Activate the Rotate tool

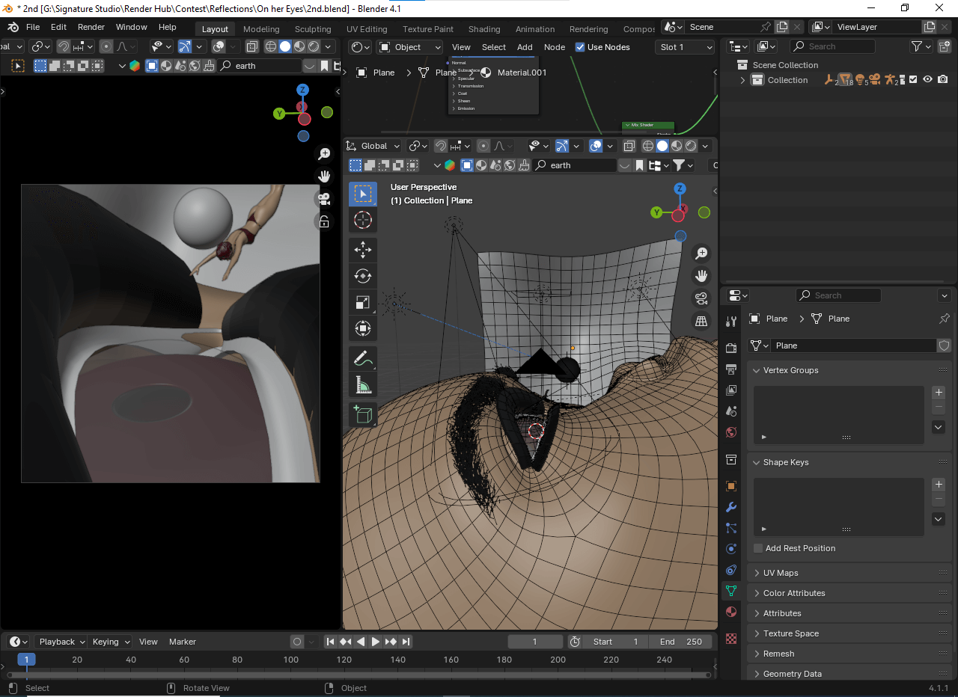pyautogui.click(x=363, y=276)
